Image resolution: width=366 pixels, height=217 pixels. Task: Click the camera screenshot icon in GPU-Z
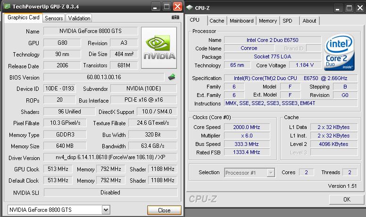coord(175,17)
